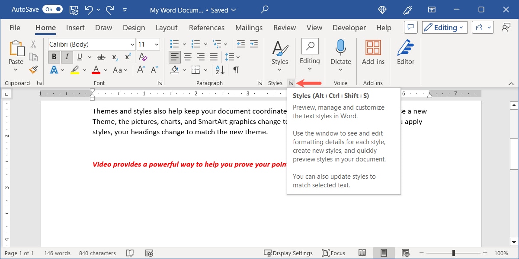519x259 pixels.
Task: Click the Sort icon in Paragraph group
Action: click(219, 69)
